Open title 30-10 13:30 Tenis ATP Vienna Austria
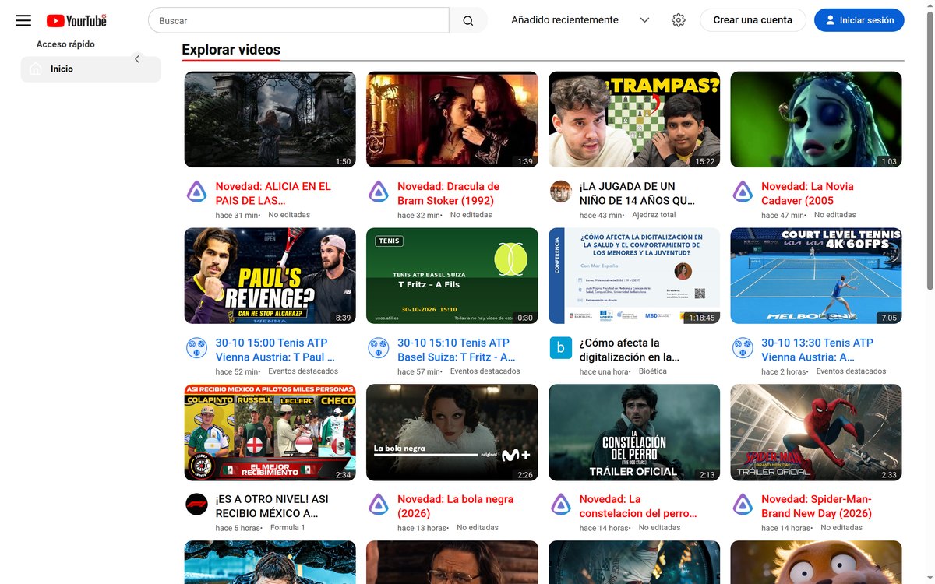This screenshot has width=935, height=584. coord(817,350)
